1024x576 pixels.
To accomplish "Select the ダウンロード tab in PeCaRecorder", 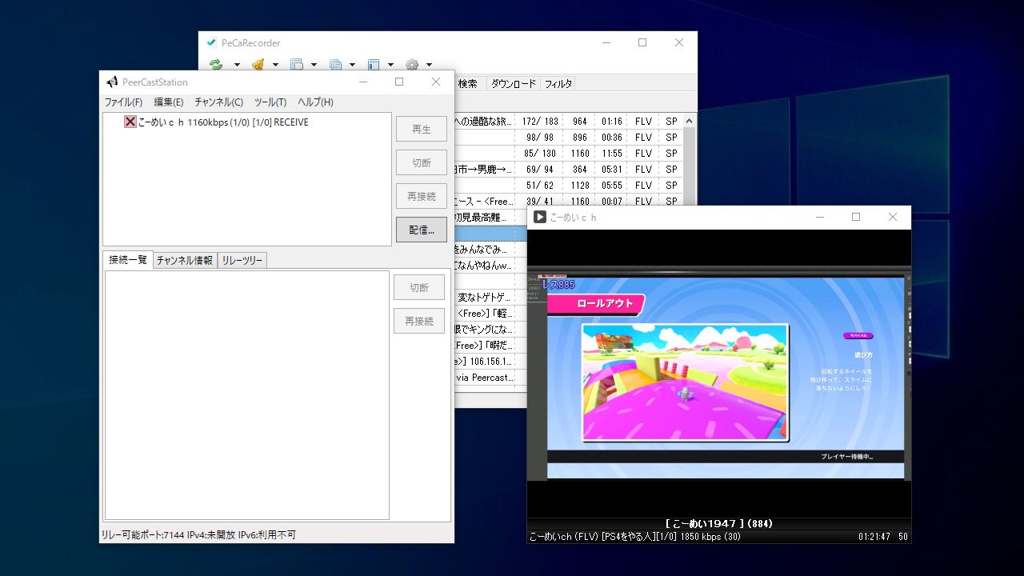I will click(x=514, y=84).
